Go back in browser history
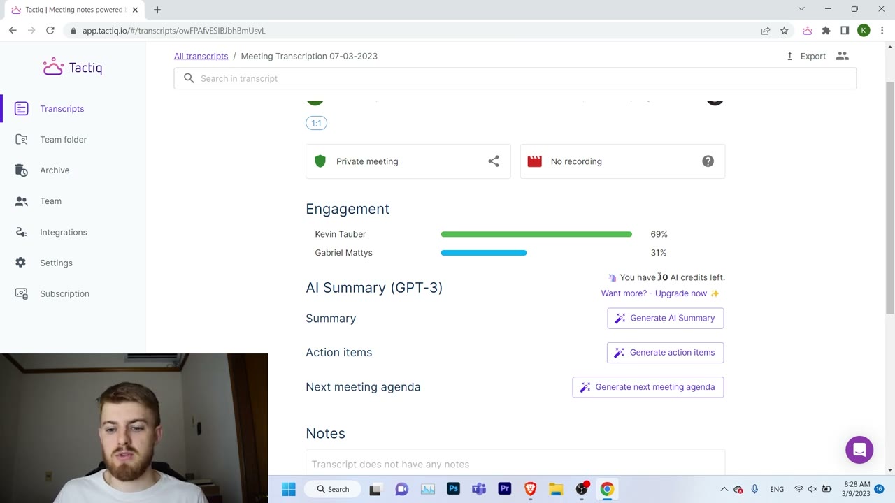Screen dimensions: 895x503 point(13,31)
